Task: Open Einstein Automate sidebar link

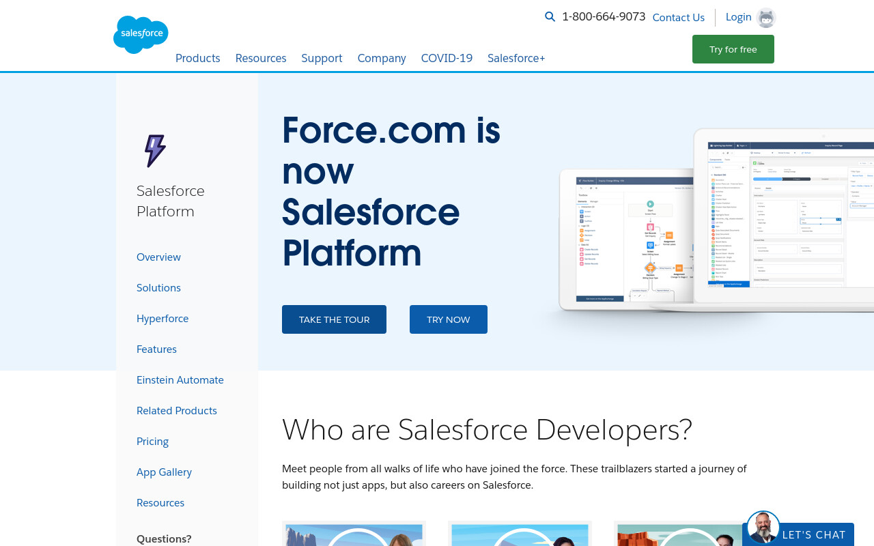Action: (x=180, y=379)
